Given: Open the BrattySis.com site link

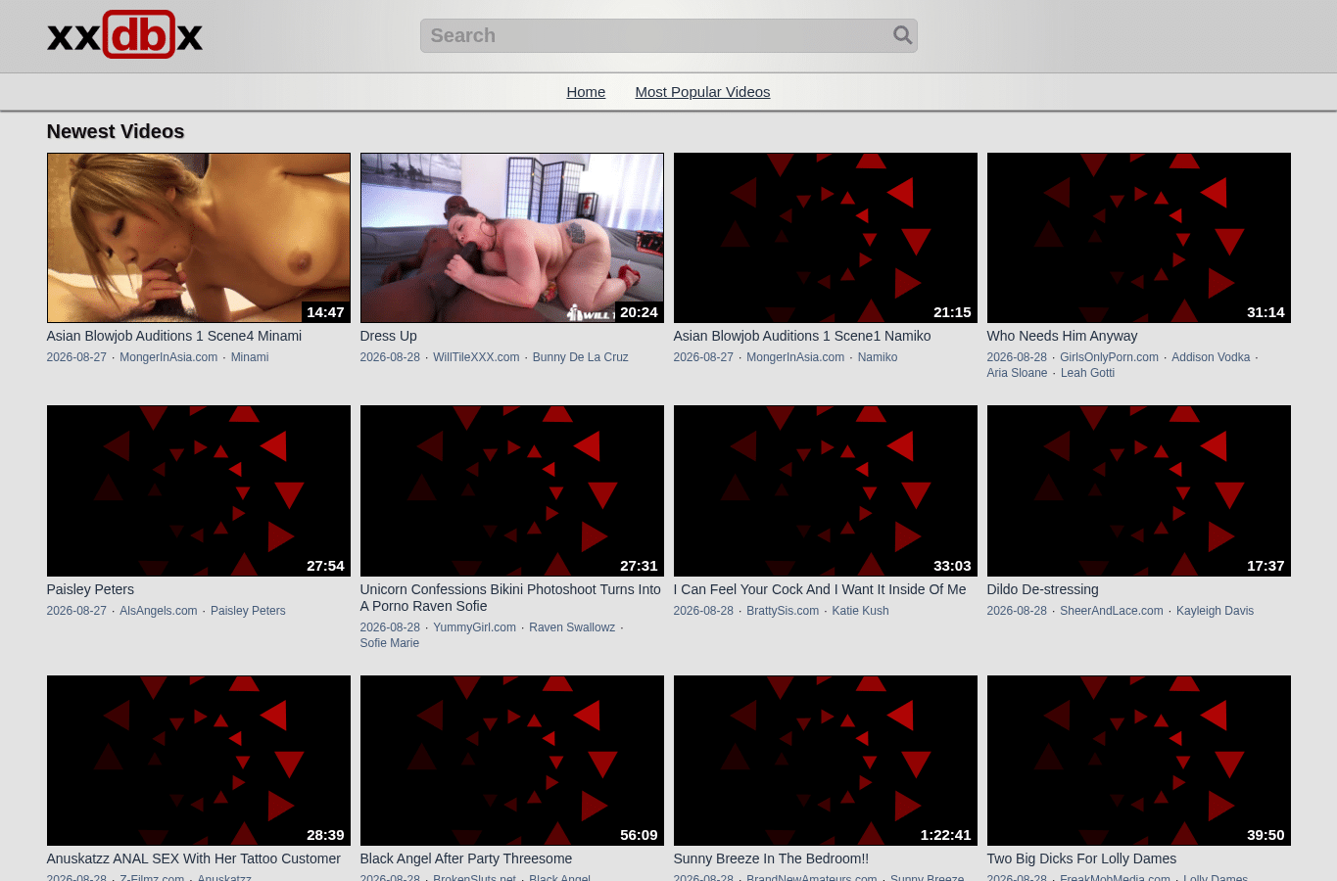Looking at the screenshot, I should (x=783, y=611).
